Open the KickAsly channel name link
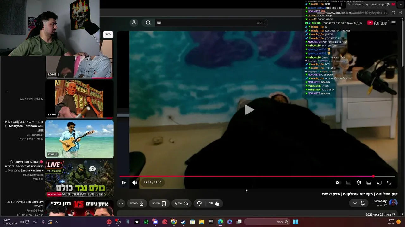This screenshot has width=405, height=227. coord(380,201)
